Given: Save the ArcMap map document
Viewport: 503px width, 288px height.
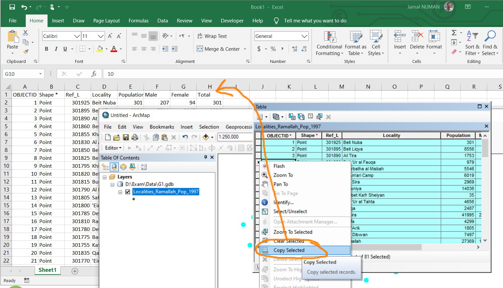Looking at the screenshot, I should pyautogui.click(x=126, y=137).
